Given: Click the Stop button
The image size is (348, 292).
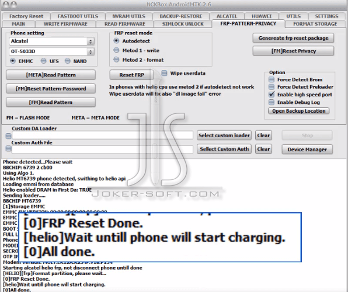Looking at the screenshot, I should 307,135.
